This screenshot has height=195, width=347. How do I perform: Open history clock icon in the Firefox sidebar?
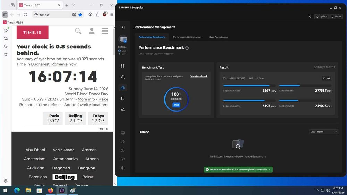click(6, 46)
